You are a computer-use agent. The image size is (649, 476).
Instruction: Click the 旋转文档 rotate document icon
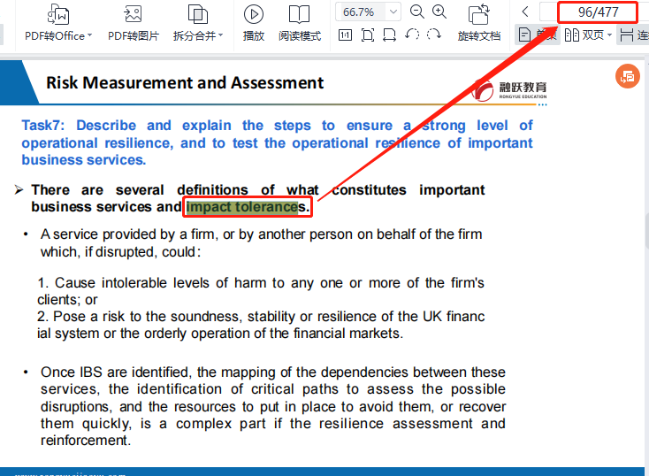(x=479, y=14)
